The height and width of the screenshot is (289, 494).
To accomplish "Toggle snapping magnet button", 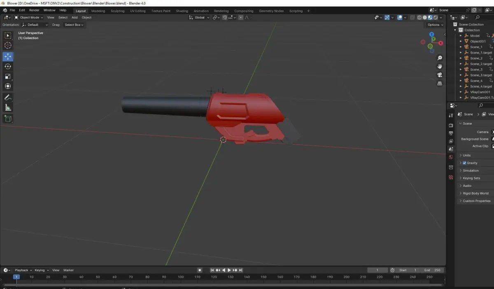I will 225,18.
